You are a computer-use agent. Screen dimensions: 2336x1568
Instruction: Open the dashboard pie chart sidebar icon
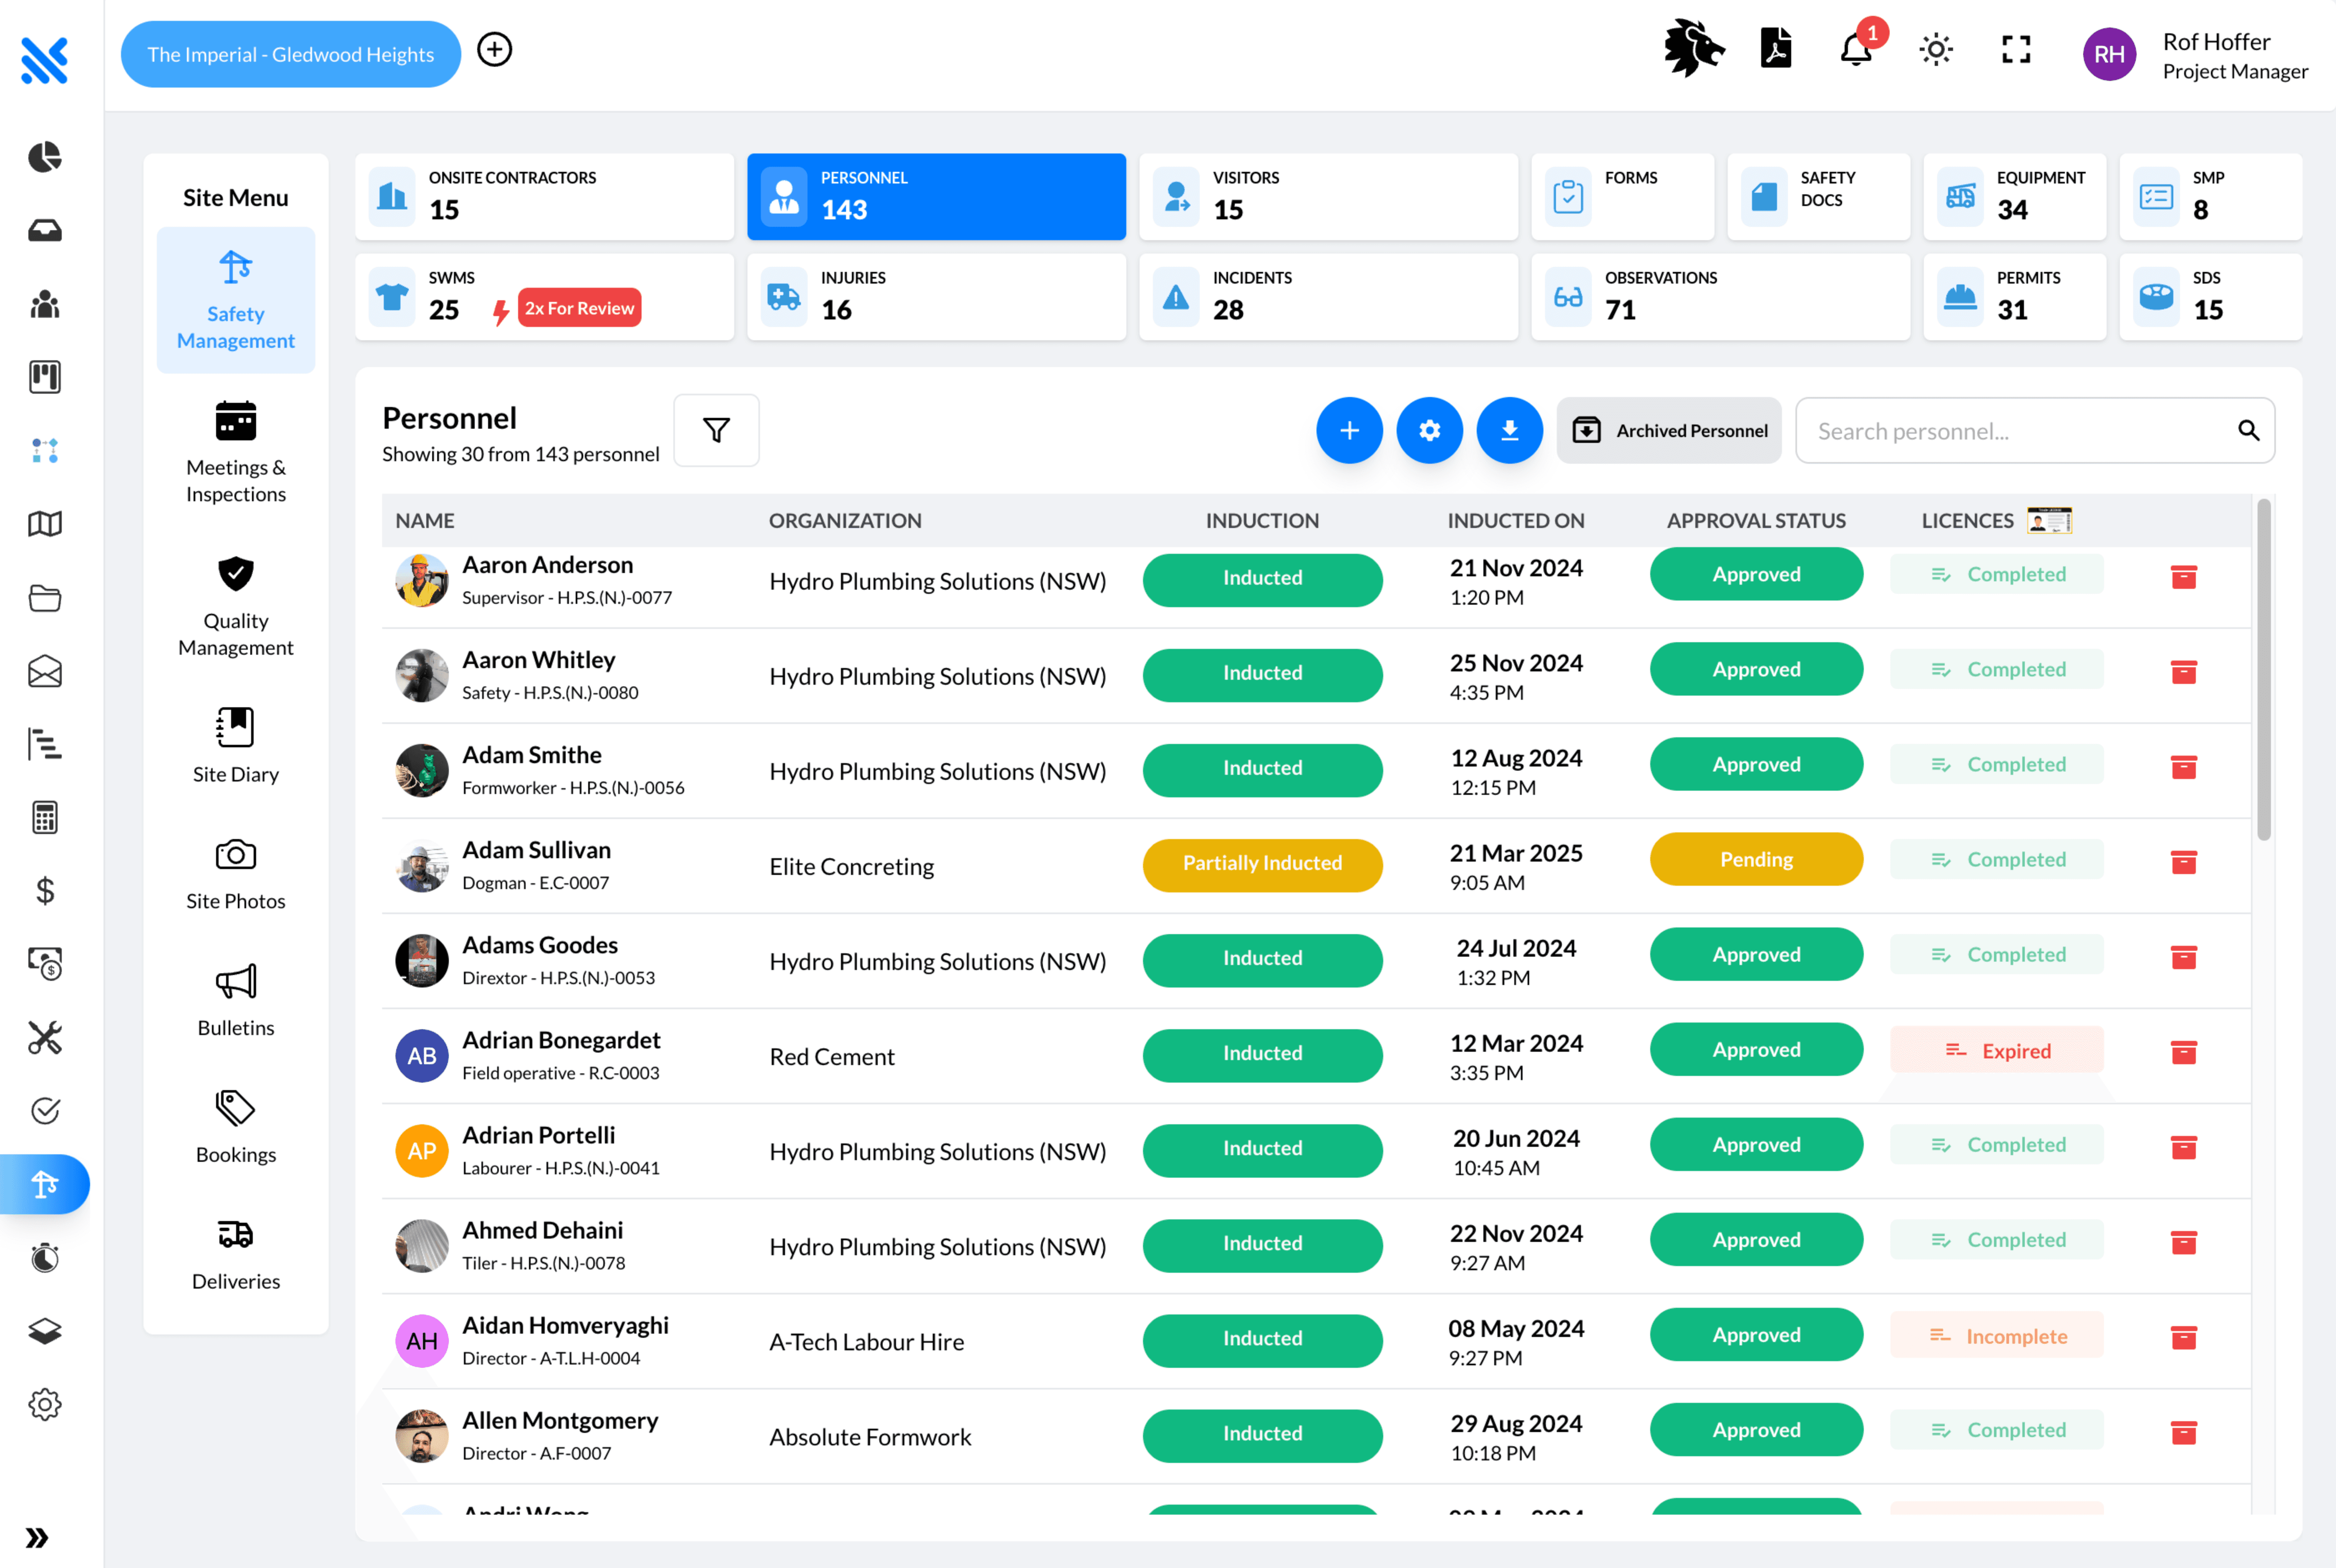45,157
